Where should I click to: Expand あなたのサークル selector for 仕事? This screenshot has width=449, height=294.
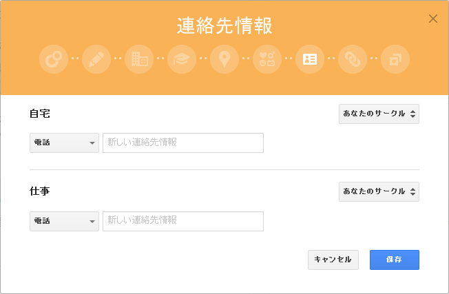click(x=379, y=192)
